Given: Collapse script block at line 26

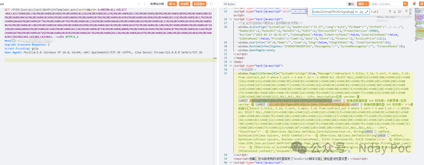Looking at the screenshot, I should pyautogui.click(x=232, y=20).
